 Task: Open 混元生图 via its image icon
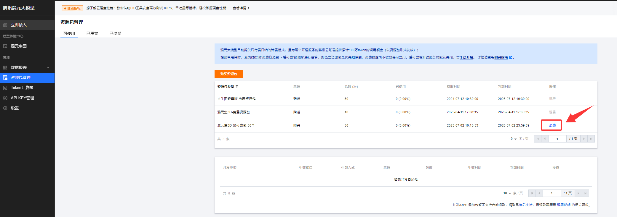pos(5,46)
